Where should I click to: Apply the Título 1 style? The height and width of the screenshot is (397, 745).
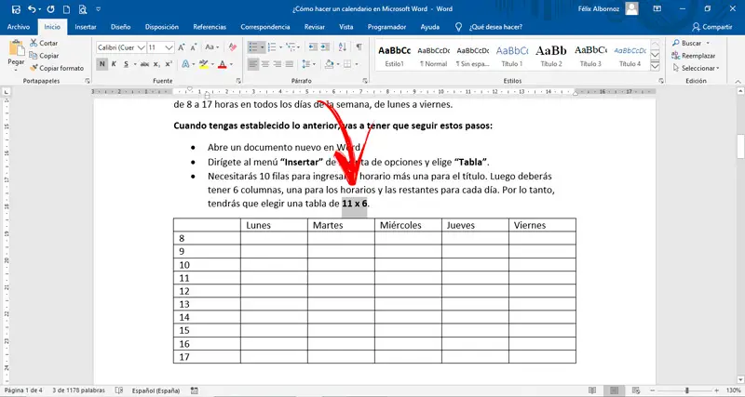[x=511, y=55]
